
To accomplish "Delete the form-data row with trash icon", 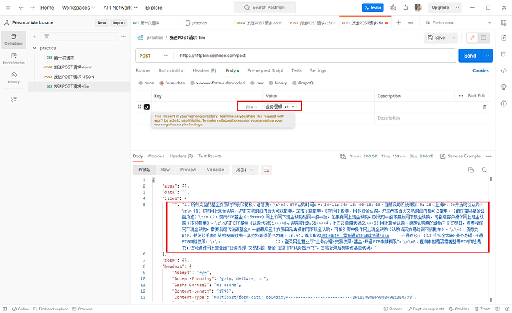I will [484, 107].
